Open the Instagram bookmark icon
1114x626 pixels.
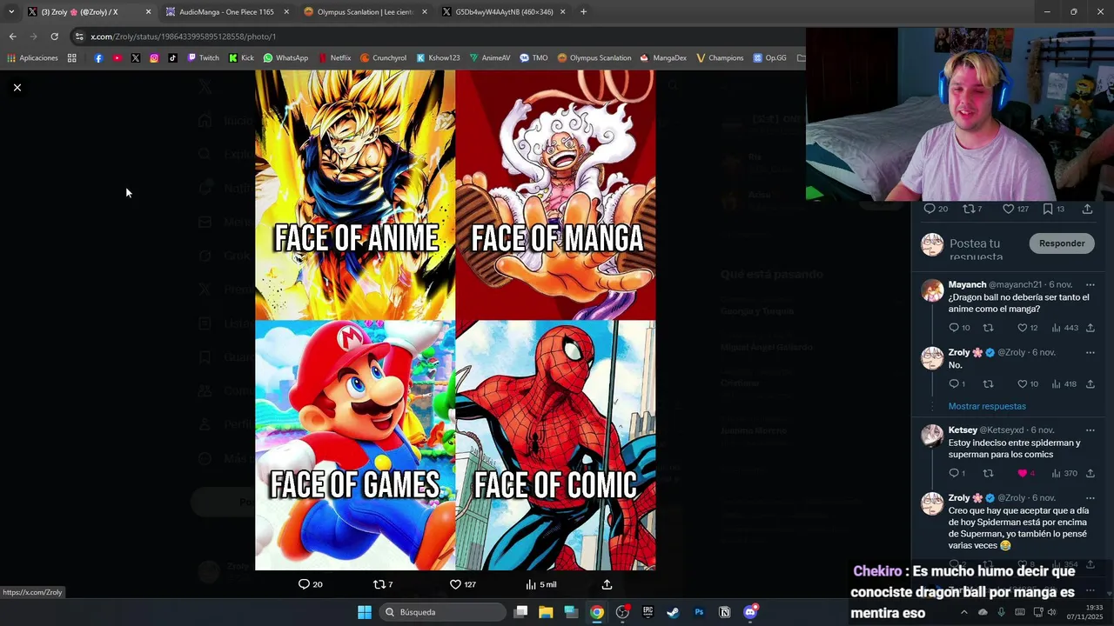pos(154,58)
